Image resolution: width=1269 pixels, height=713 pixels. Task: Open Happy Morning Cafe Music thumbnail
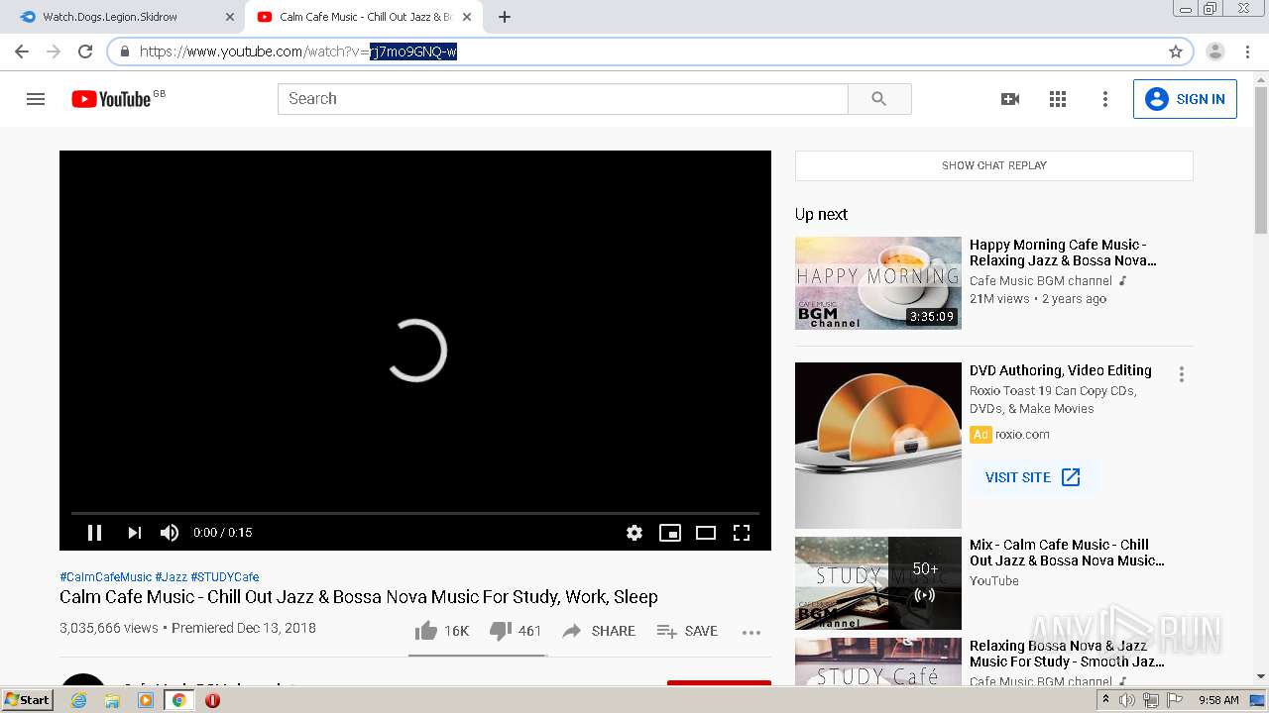[x=878, y=283]
